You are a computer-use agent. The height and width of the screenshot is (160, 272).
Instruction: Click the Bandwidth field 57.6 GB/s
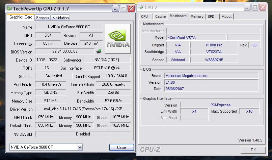[x=113, y=101]
